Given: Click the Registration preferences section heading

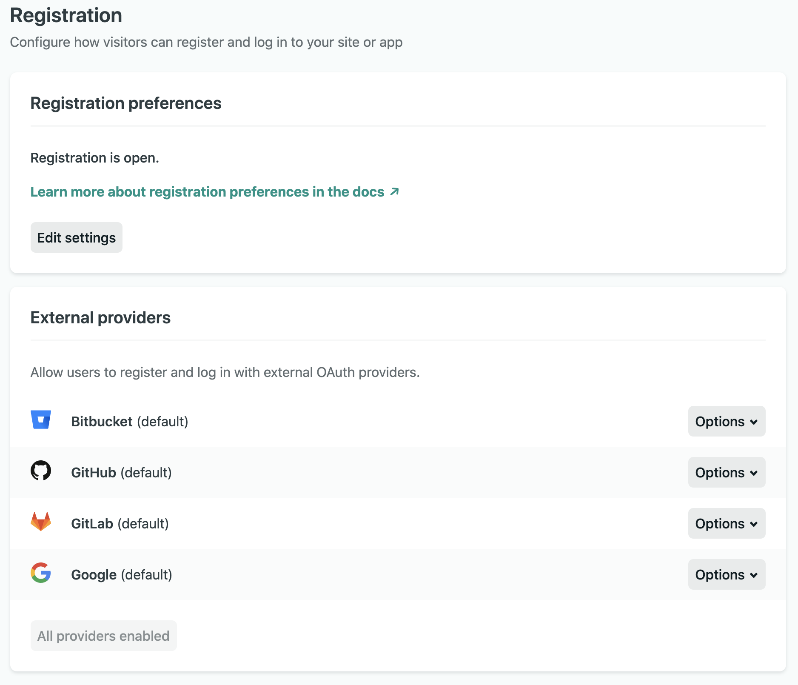Looking at the screenshot, I should point(125,103).
